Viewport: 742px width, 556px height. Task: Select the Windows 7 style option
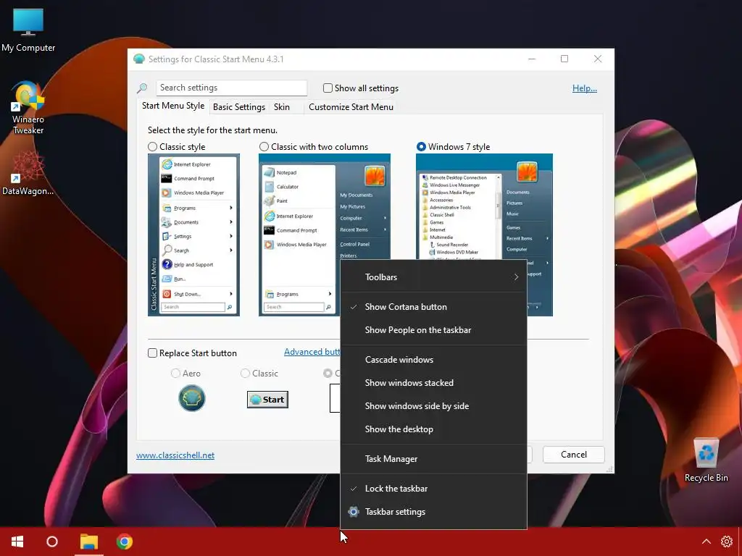click(x=421, y=146)
